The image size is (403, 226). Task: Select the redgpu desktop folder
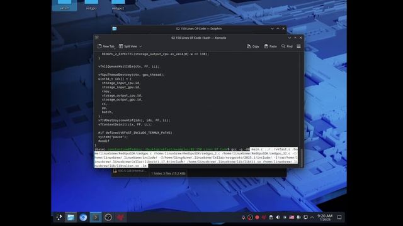[91, 5]
